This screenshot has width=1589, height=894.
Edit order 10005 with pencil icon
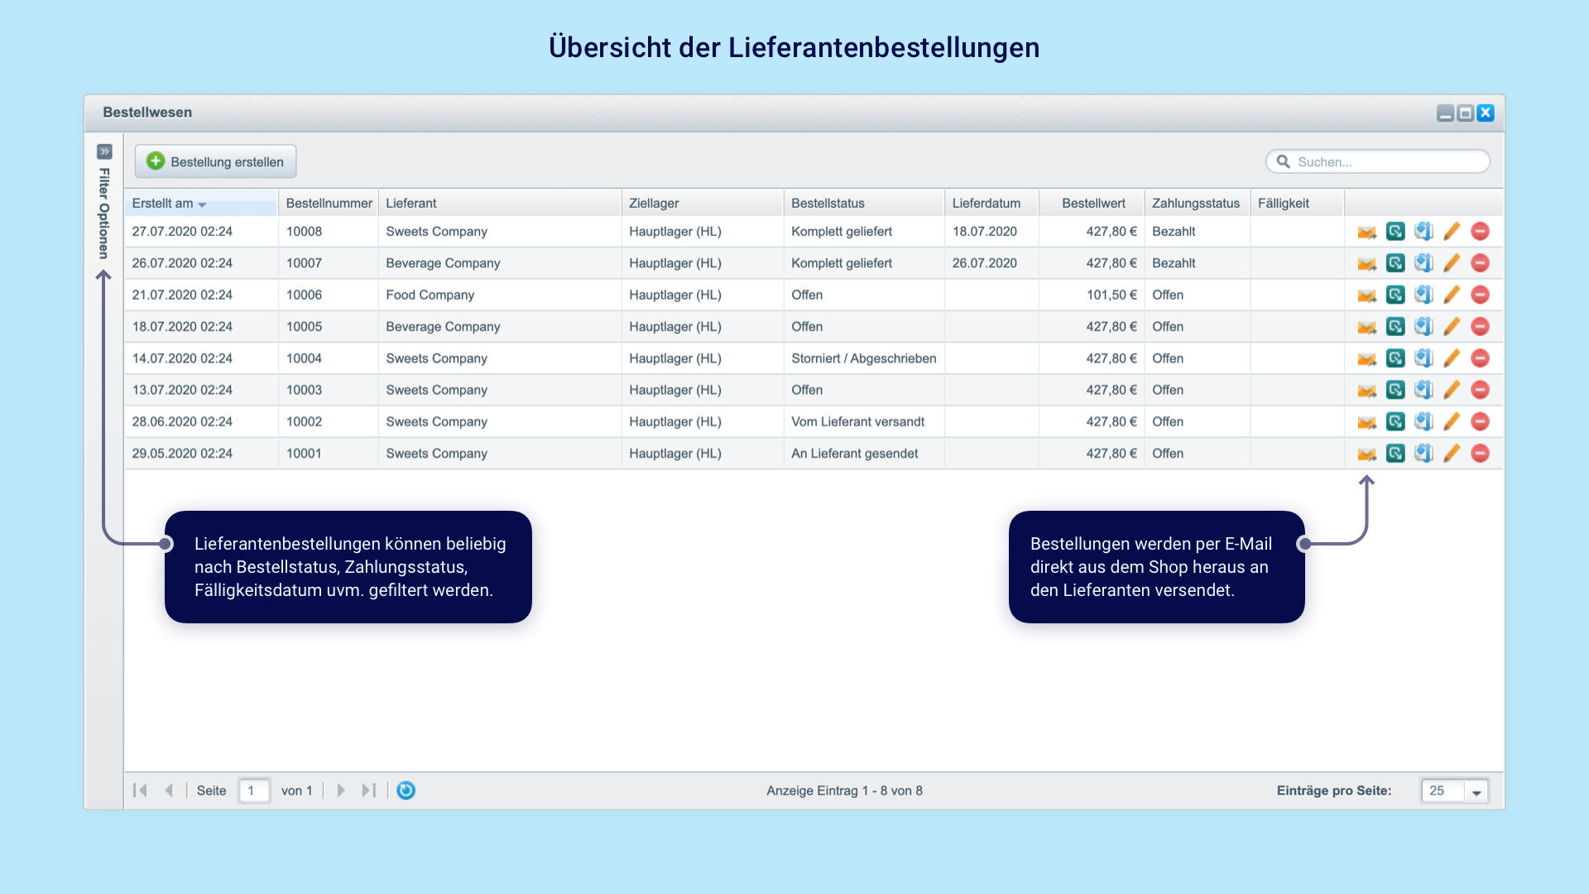(x=1452, y=327)
